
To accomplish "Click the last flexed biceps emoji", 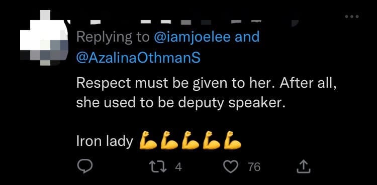I will pyautogui.click(x=233, y=140).
